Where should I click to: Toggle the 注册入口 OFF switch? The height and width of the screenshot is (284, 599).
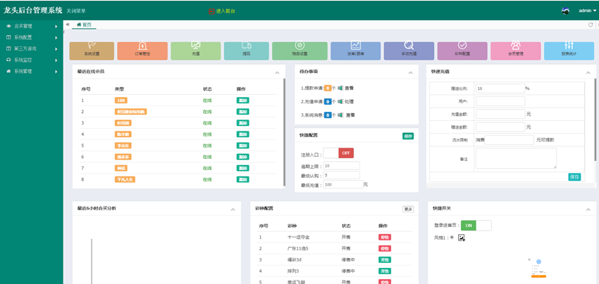pos(338,153)
